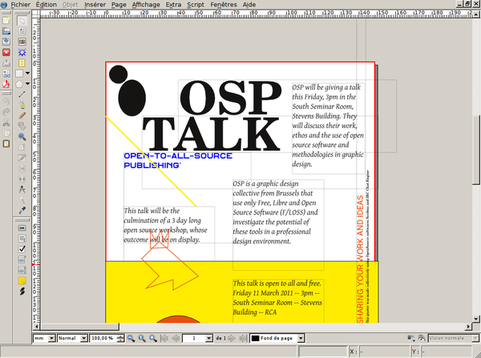481x358 pixels.
Task: Toggle color management icon in status bar
Action: click(411, 338)
